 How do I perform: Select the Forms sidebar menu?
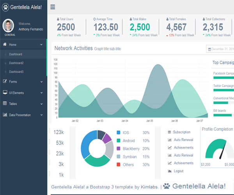pyautogui.click(x=23, y=82)
